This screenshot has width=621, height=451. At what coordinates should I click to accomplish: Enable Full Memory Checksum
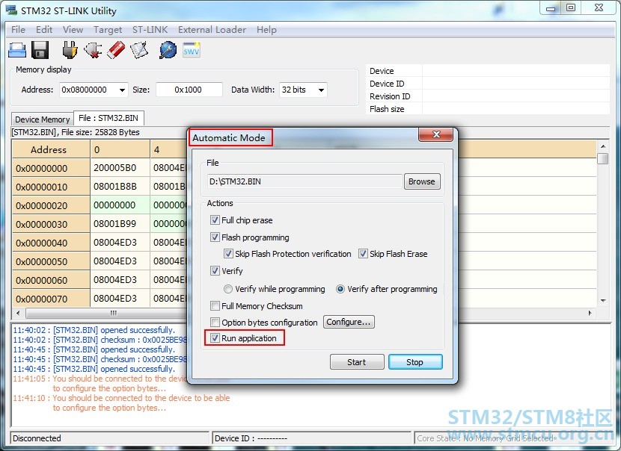[x=215, y=306]
